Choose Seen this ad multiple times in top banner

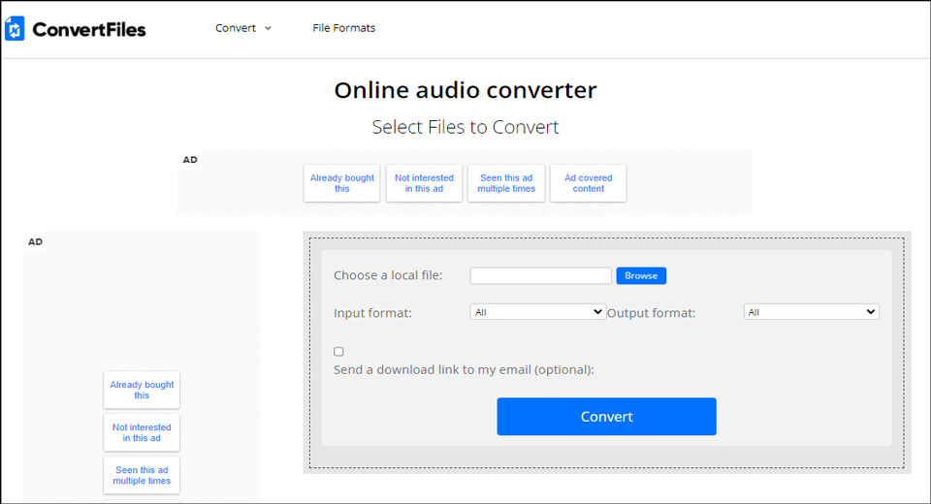click(506, 183)
